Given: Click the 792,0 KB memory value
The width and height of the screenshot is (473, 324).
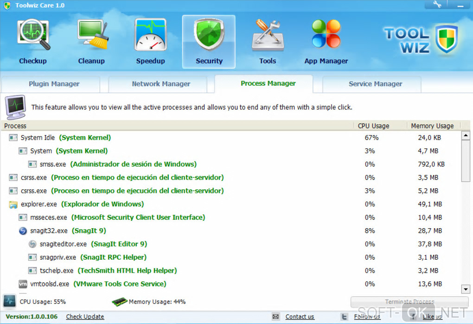Looking at the screenshot, I should point(431,164).
